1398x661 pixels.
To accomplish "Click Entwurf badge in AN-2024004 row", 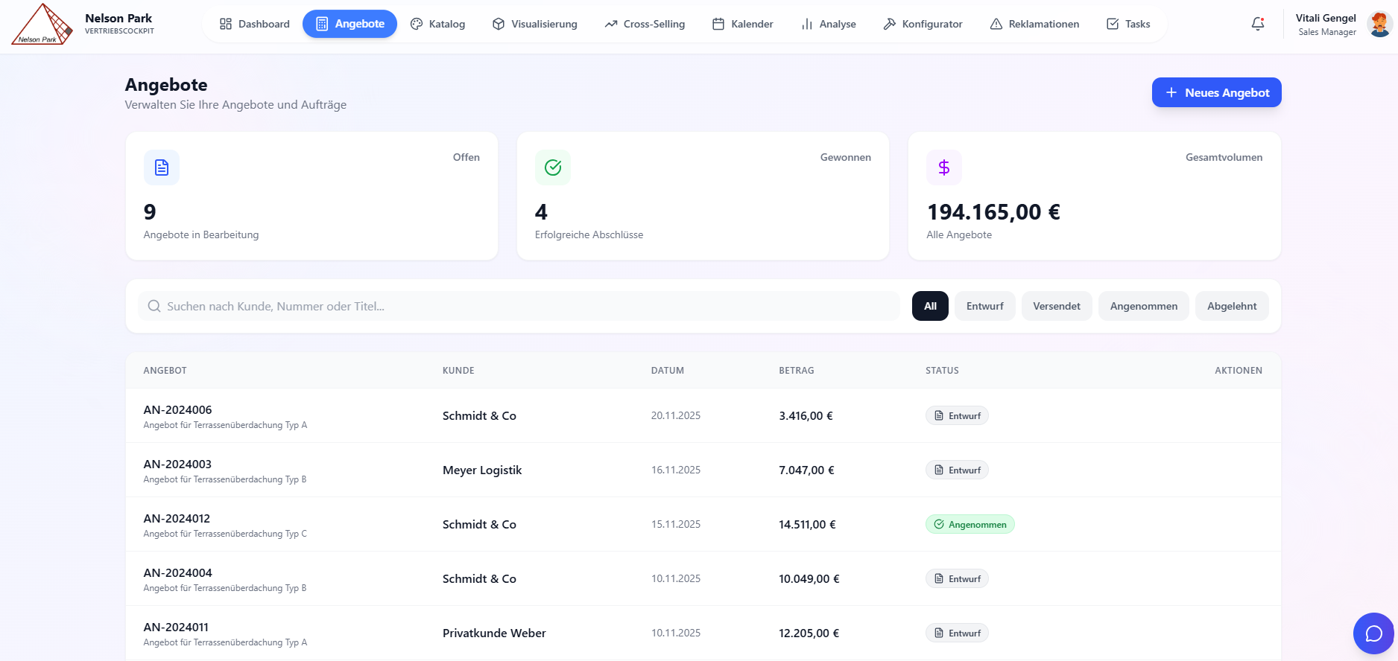I will pos(957,578).
